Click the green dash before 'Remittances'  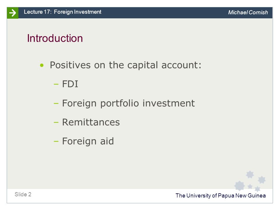56,123
